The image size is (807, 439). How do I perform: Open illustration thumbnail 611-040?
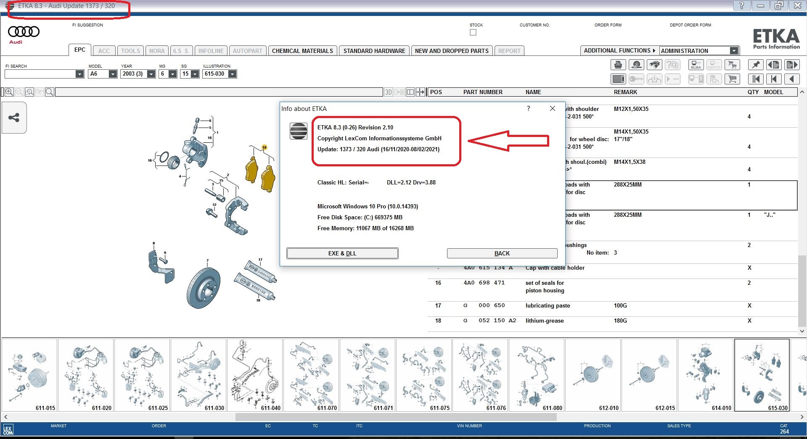coord(255,375)
